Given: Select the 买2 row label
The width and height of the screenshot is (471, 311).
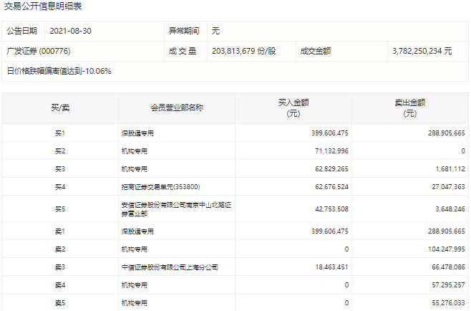Looking at the screenshot, I should (60, 151).
